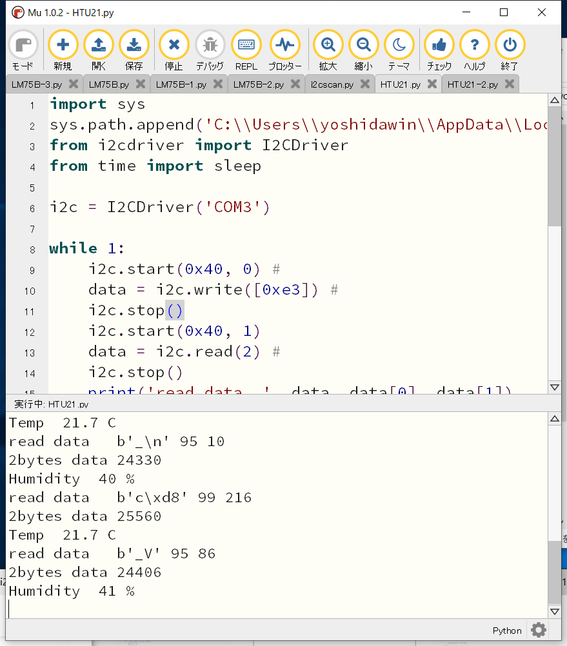
Task: Open Mu settings gear icon
Action: coord(539,630)
